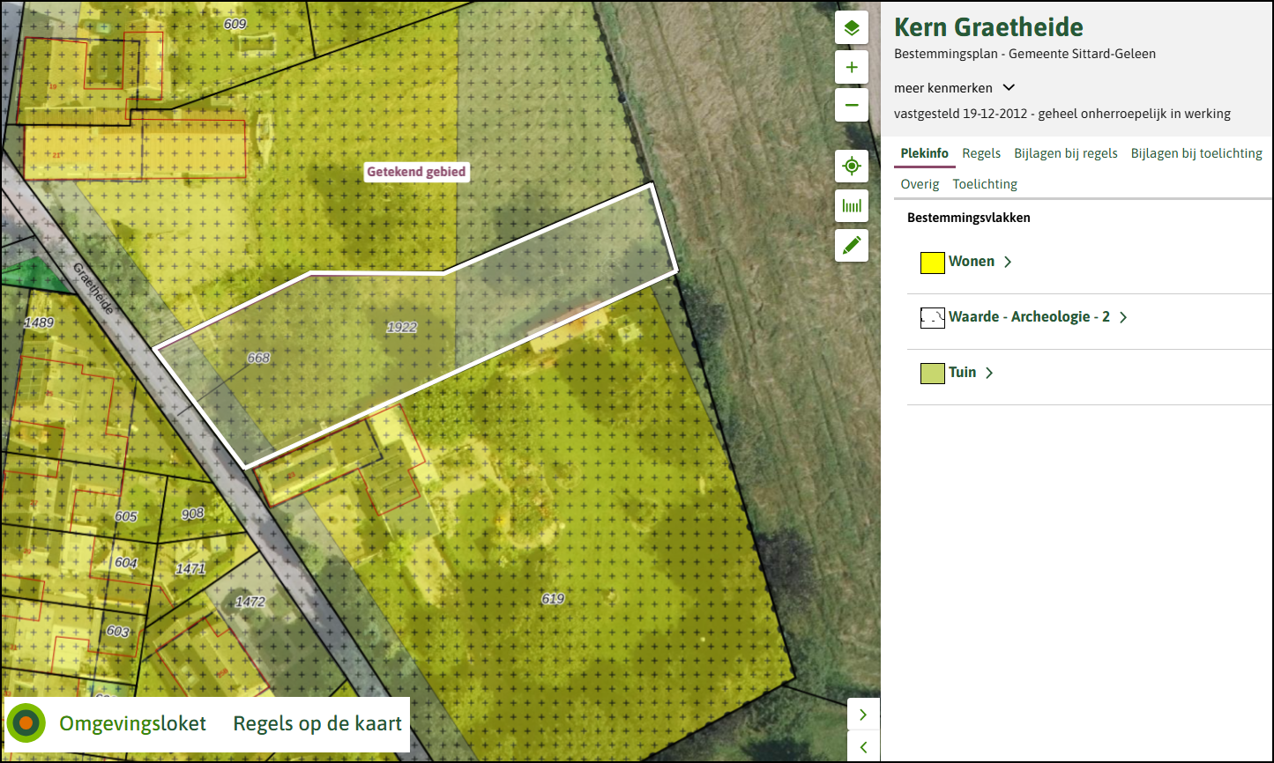Activate the measure ruler tool
The height and width of the screenshot is (763, 1274).
tap(852, 206)
